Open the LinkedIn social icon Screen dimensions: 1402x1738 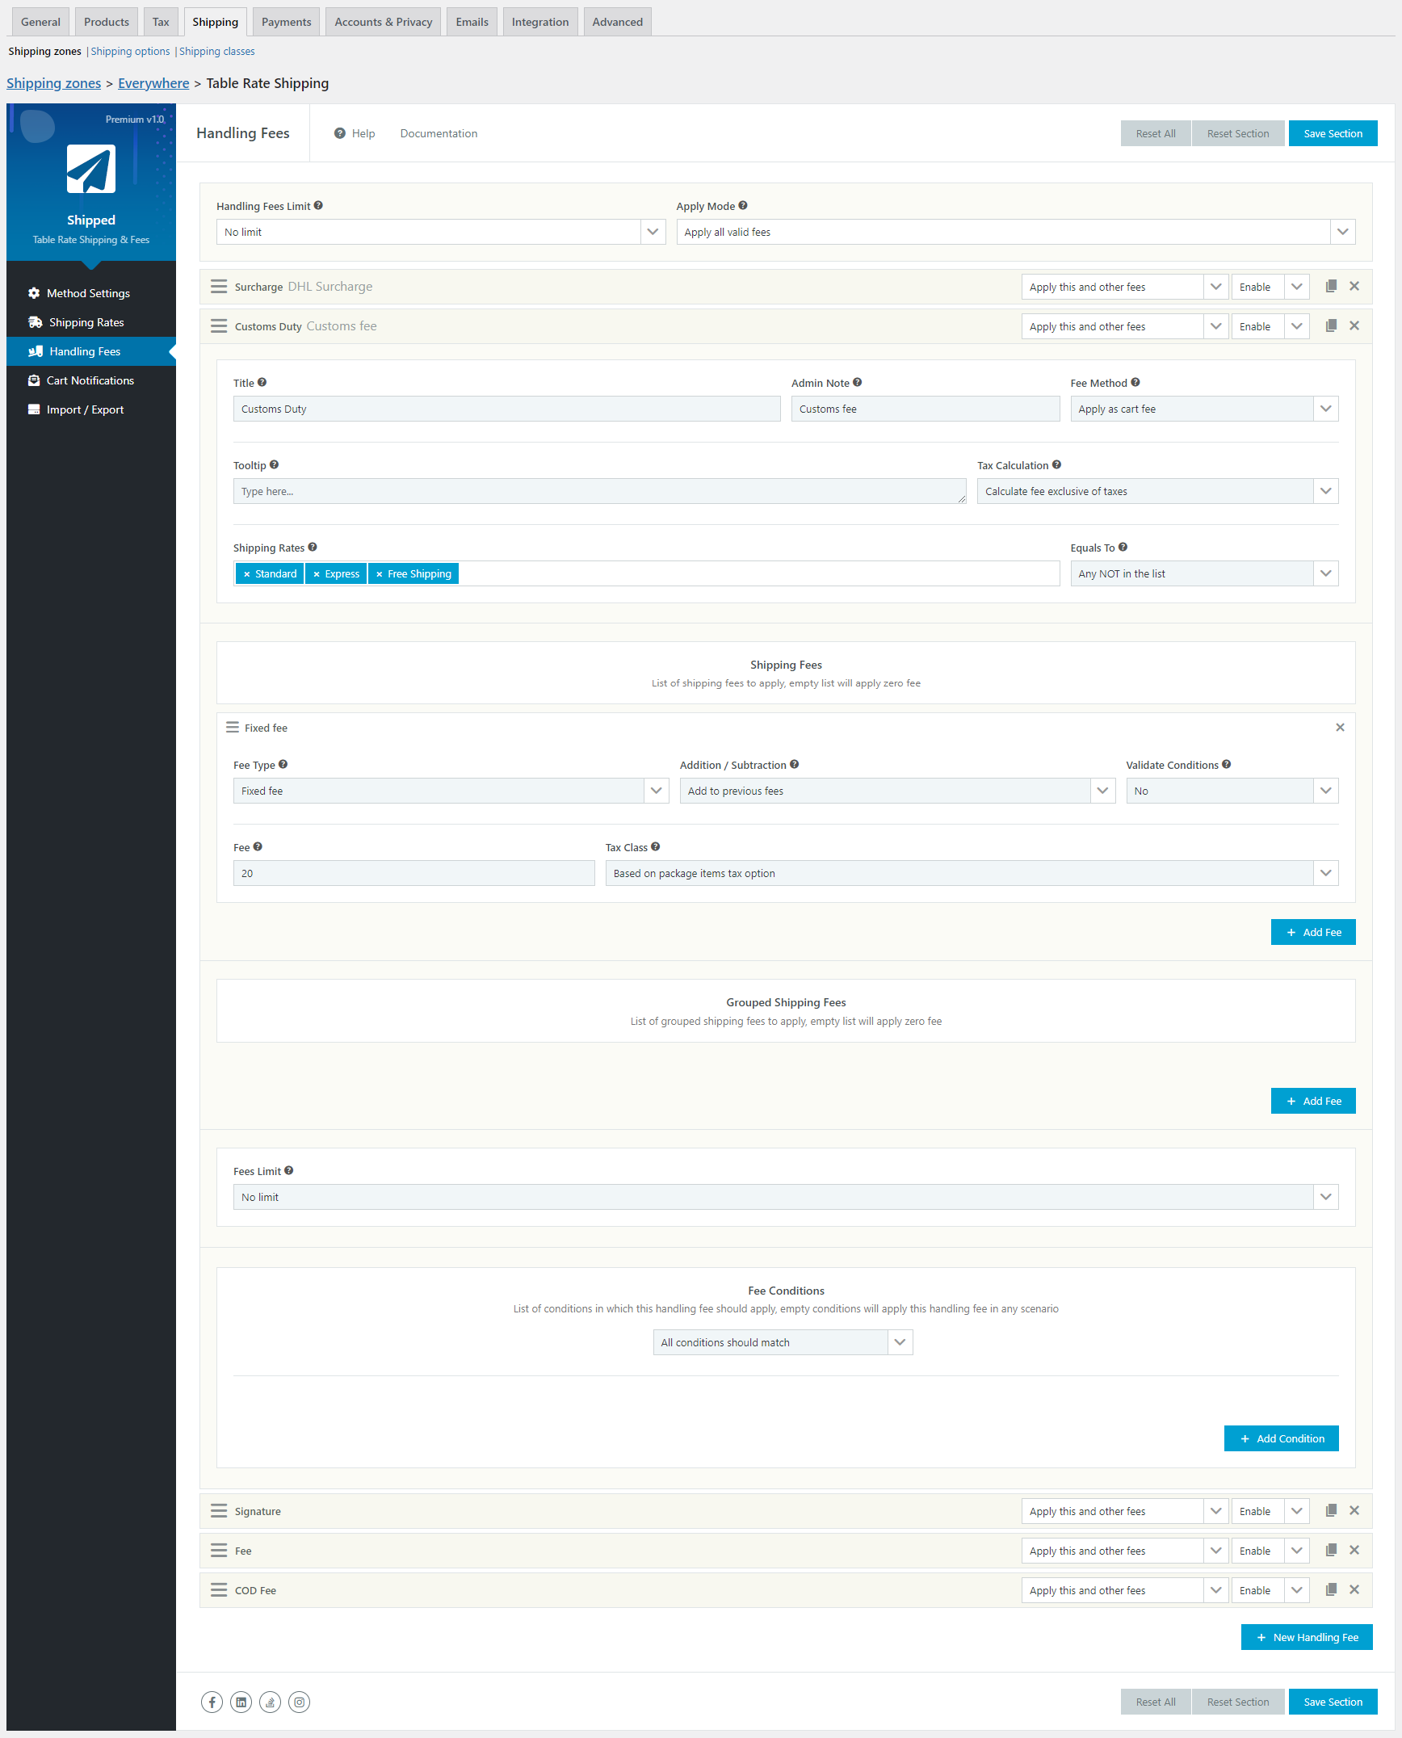[241, 1702]
